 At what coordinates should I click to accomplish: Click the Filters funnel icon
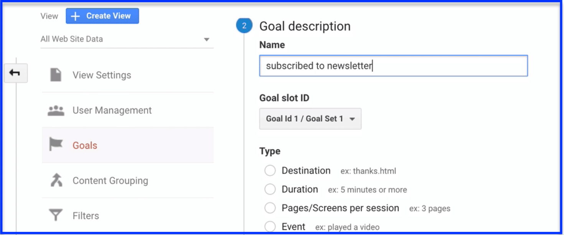pos(56,215)
